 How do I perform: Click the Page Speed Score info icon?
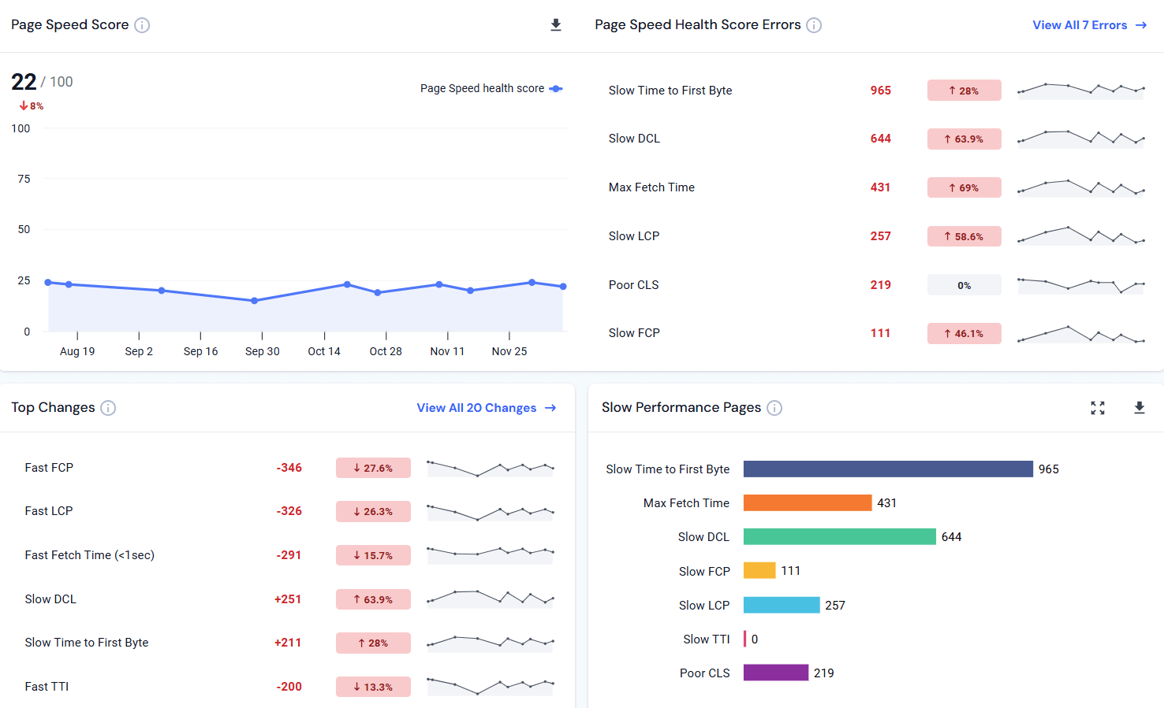(x=142, y=25)
